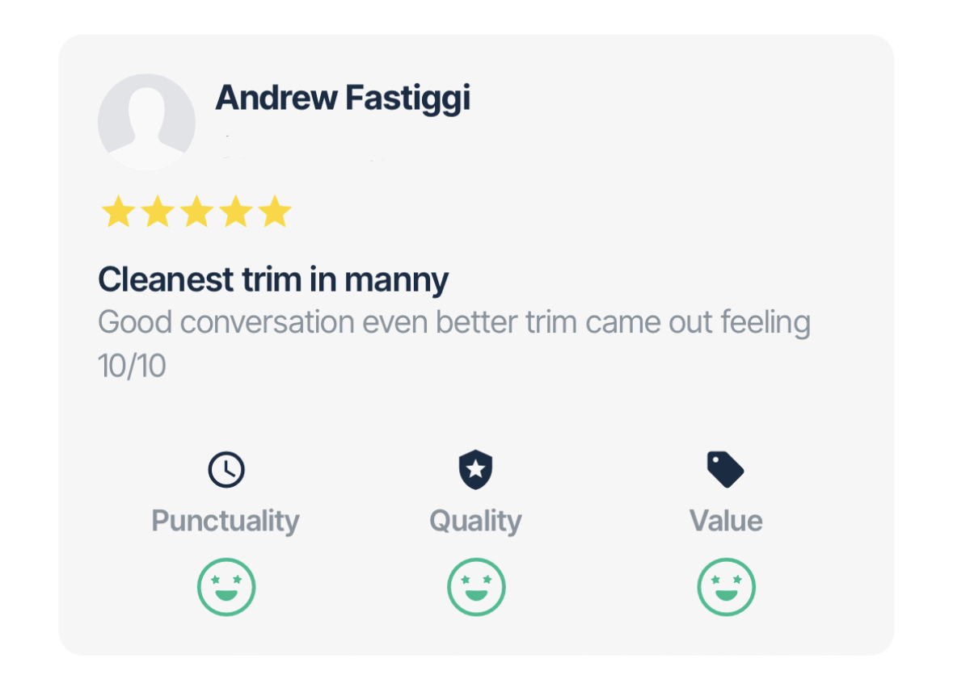Select the first yellow rating star

[118, 212]
